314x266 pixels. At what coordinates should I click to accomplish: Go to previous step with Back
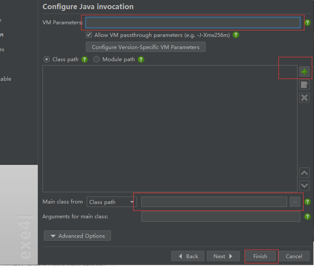click(x=188, y=256)
